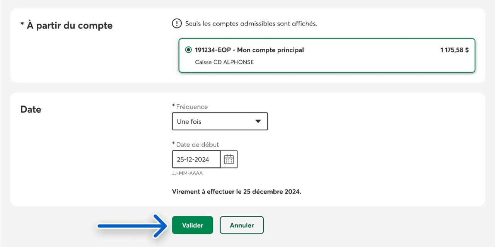
Task: Click the 1 175,58 $ account balance
Action: 454,50
